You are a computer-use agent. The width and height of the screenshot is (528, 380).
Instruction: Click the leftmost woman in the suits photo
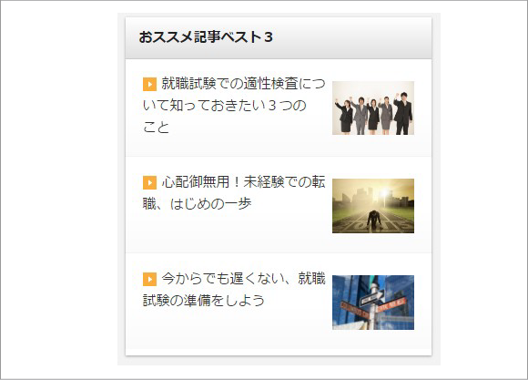pyautogui.click(x=345, y=116)
